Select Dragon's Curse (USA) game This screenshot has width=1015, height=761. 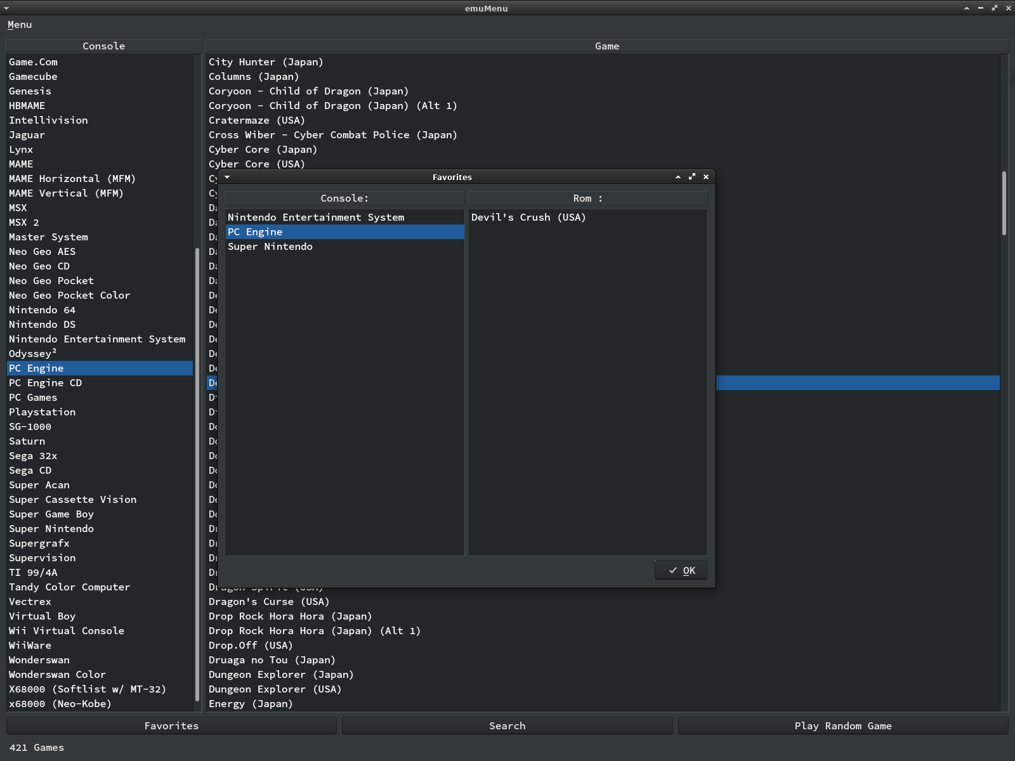(603, 602)
